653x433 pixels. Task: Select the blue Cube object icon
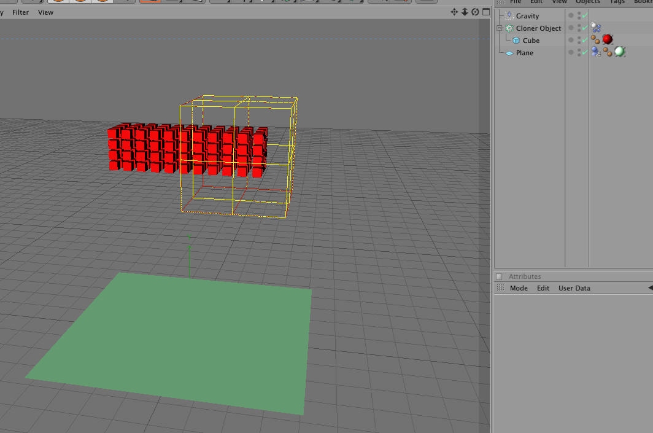516,41
